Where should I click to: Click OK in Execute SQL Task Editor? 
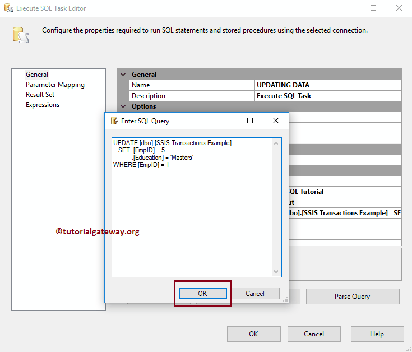[x=253, y=334]
